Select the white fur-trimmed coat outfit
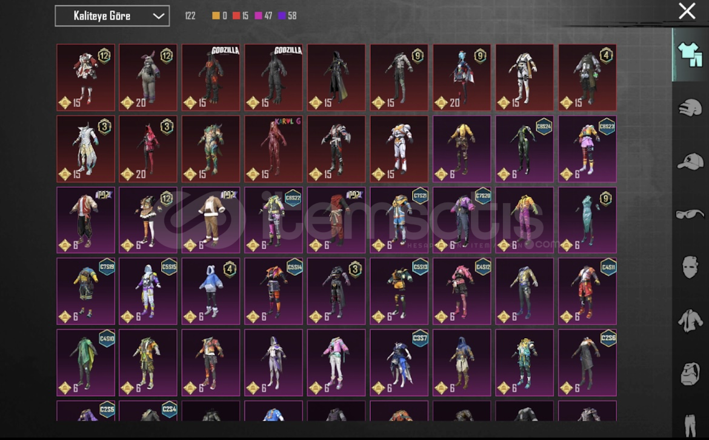 coord(211,220)
